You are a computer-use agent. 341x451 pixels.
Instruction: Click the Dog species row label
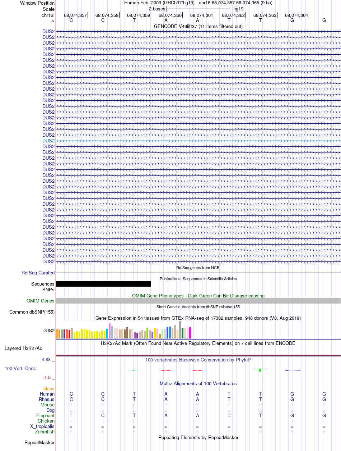tap(51, 410)
